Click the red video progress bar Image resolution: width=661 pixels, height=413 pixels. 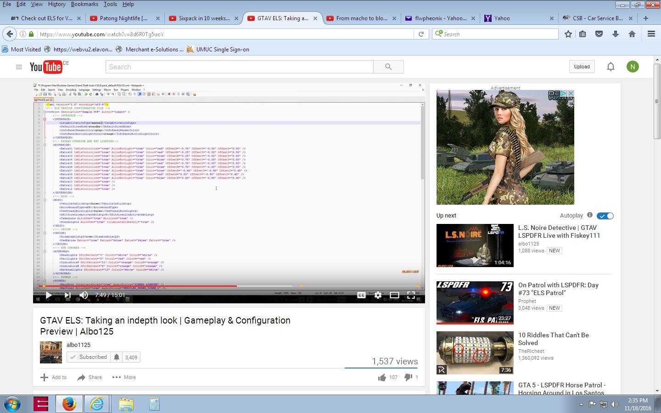pos(138,286)
